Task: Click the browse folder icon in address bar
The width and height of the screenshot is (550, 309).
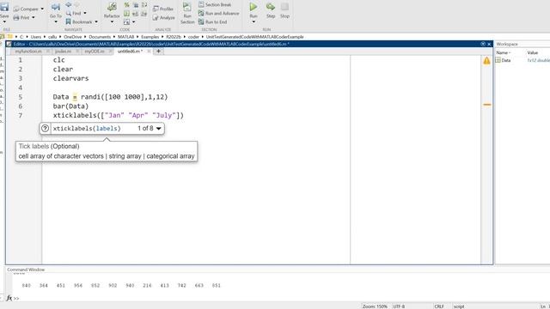Action: (9, 36)
